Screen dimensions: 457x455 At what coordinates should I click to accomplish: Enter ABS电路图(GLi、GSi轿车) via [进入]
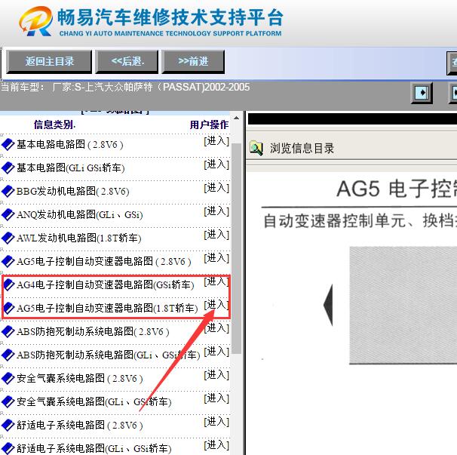216,352
